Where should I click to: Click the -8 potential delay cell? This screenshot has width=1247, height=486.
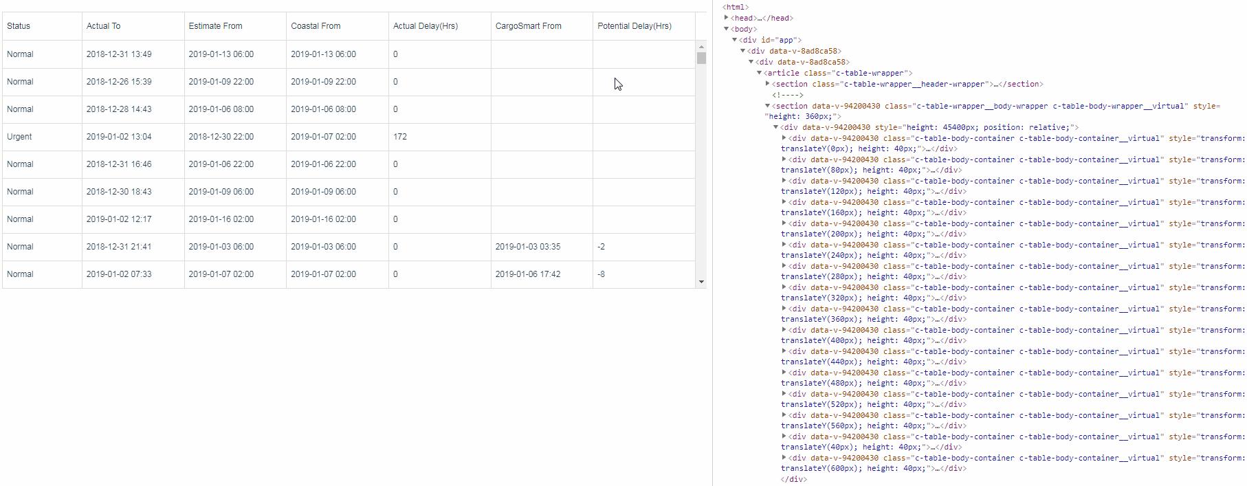click(602, 274)
